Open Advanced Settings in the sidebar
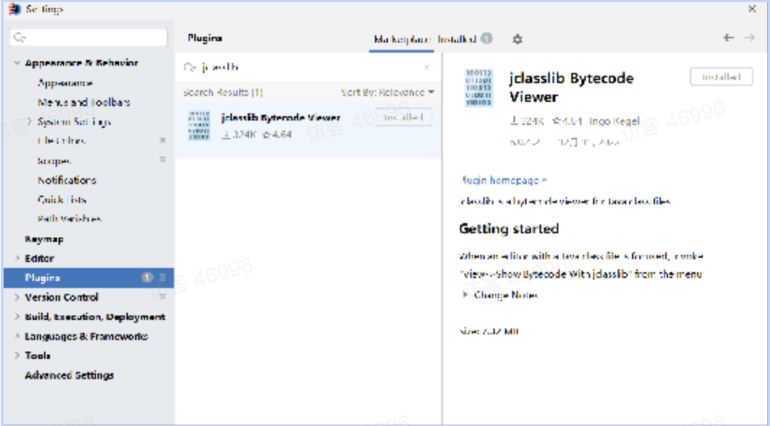Viewport: 770px width, 426px height. click(x=69, y=375)
